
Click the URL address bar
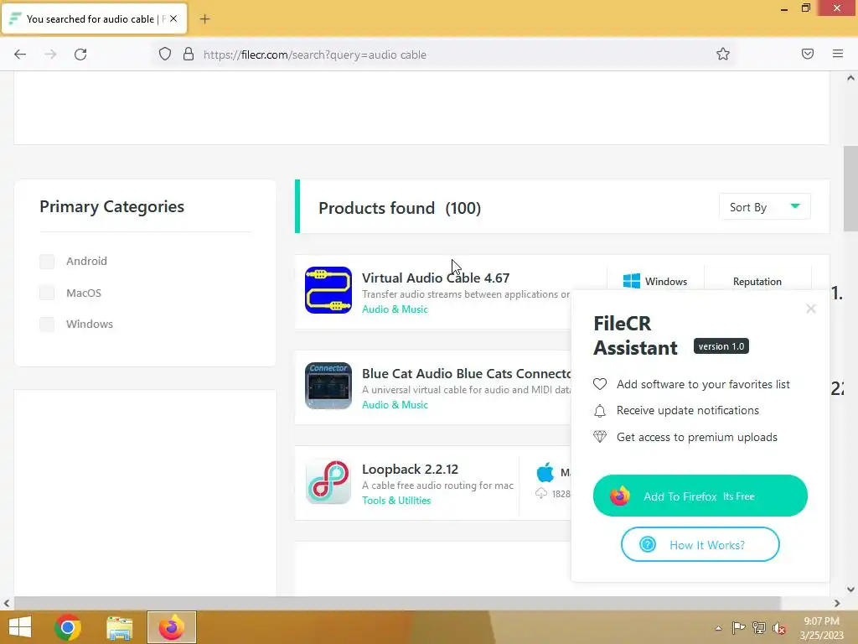(x=443, y=55)
